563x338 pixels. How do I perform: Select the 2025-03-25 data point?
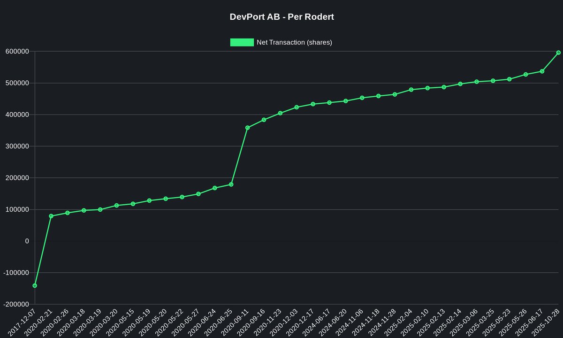tap(493, 81)
